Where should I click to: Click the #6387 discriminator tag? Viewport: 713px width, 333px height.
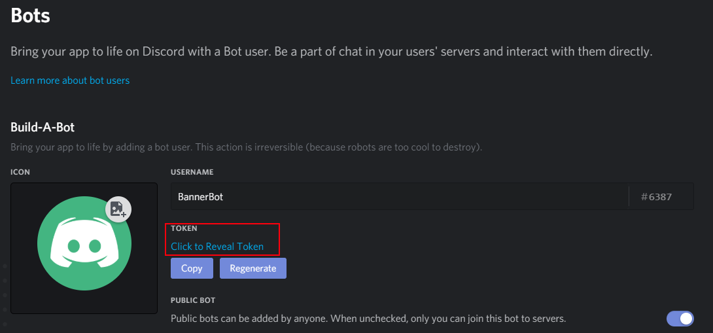point(656,197)
